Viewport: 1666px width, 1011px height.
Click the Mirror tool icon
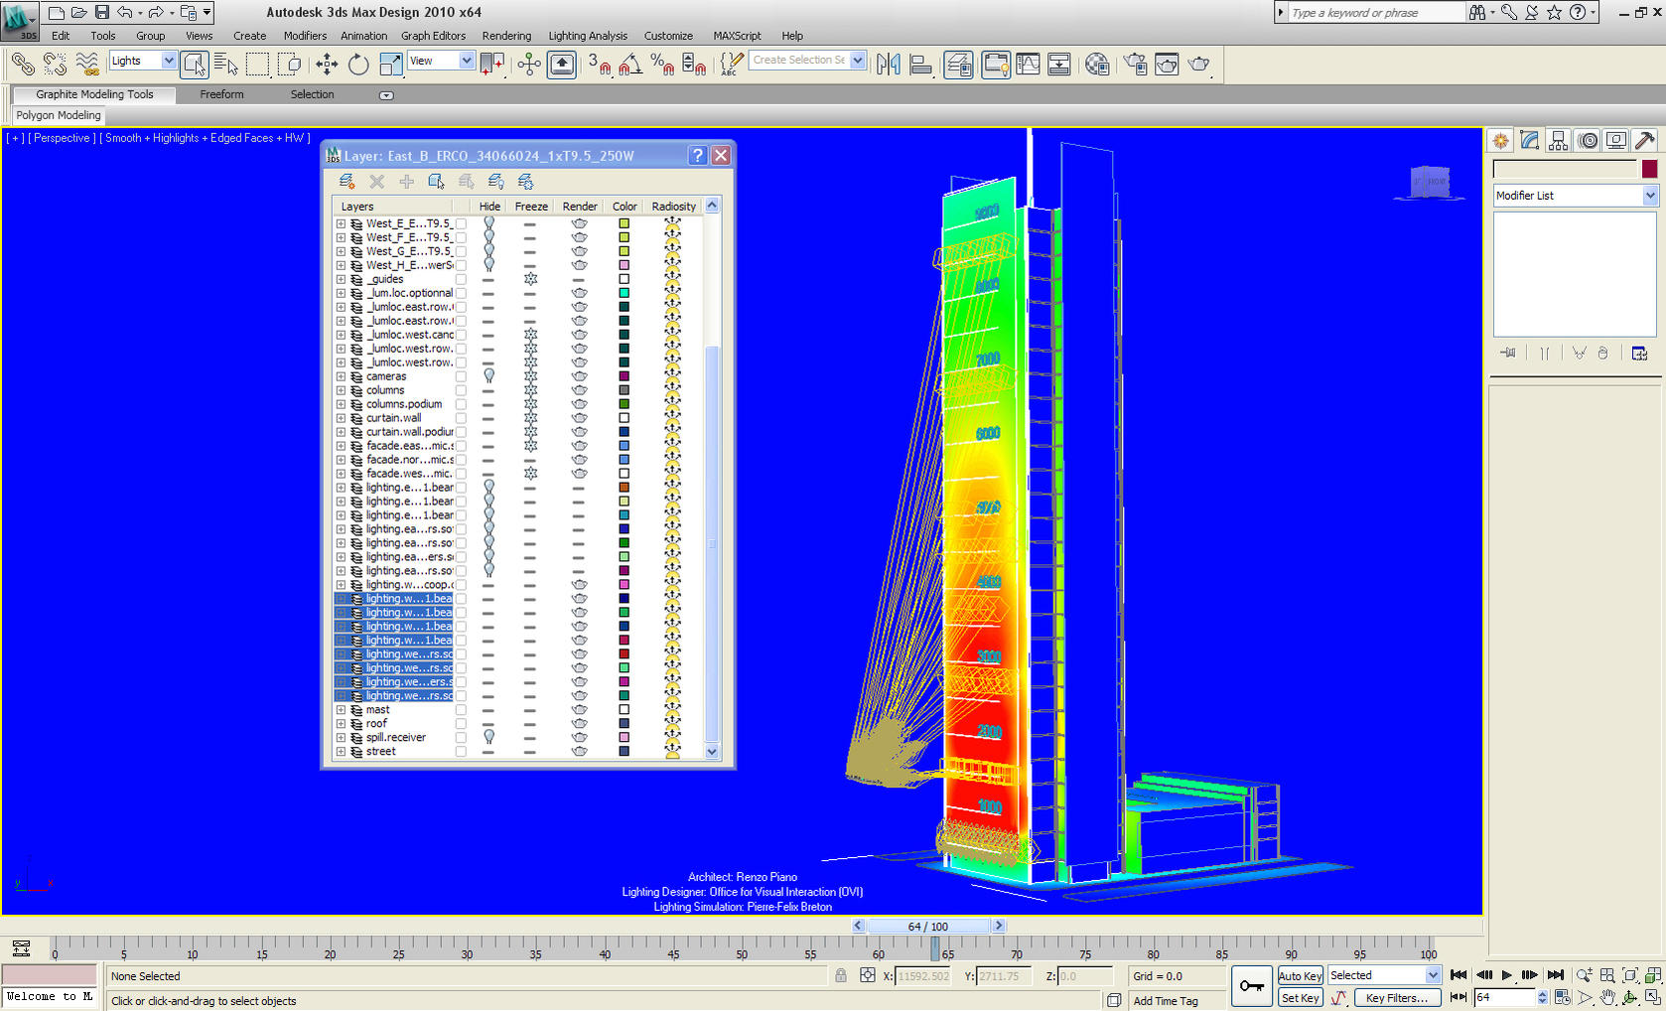[889, 65]
